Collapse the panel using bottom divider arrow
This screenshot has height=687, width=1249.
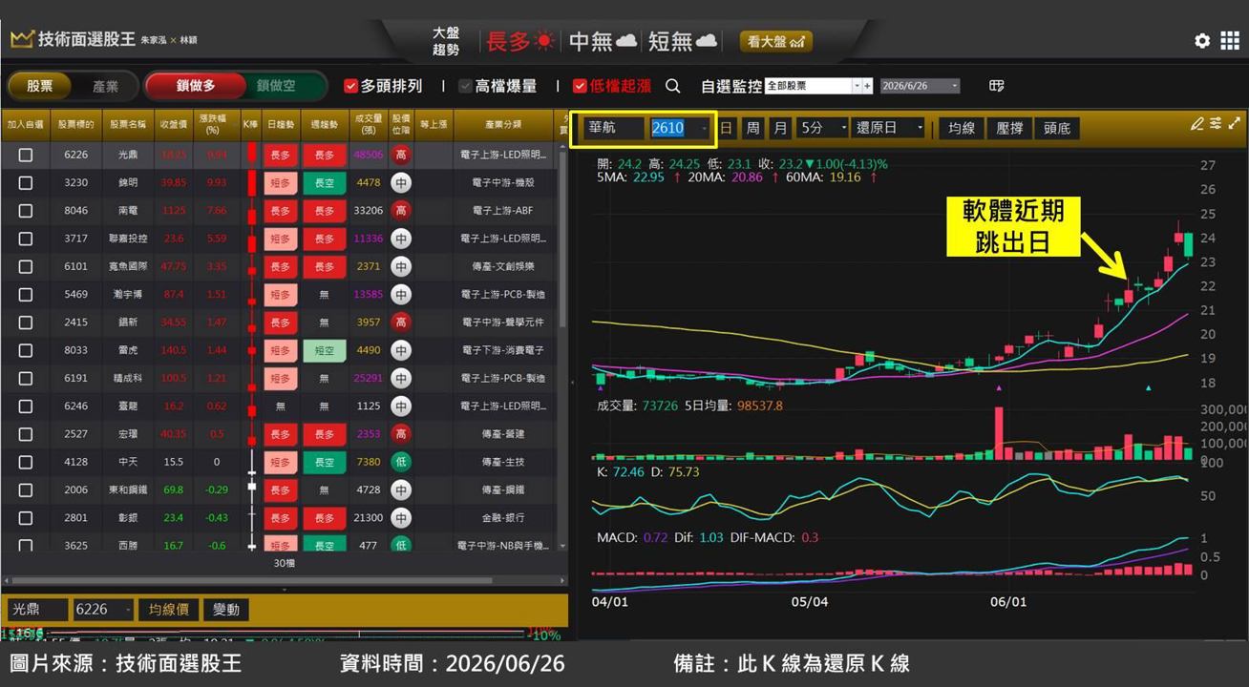(x=284, y=590)
